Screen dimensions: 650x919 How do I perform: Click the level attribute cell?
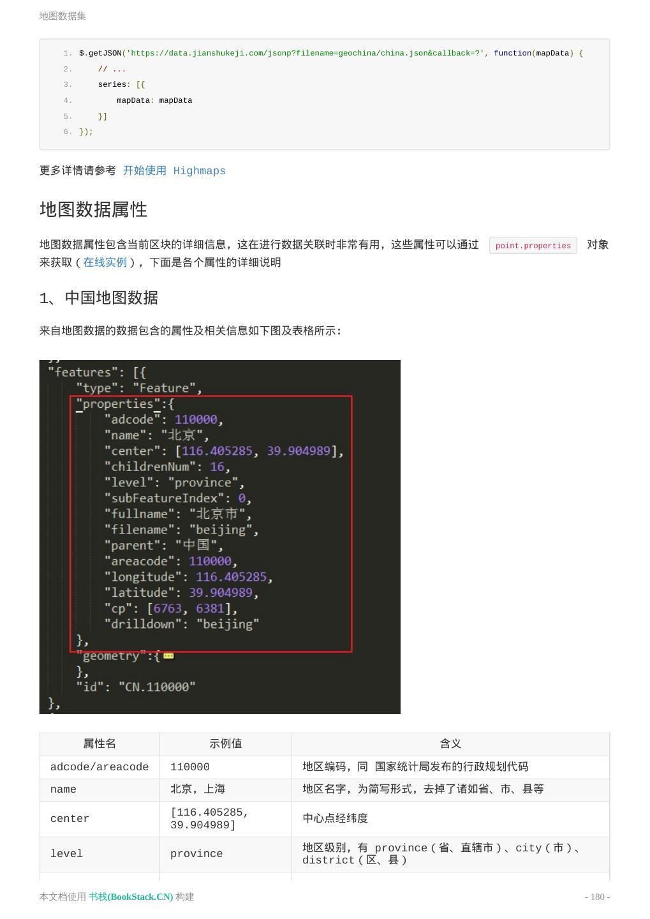pos(100,854)
